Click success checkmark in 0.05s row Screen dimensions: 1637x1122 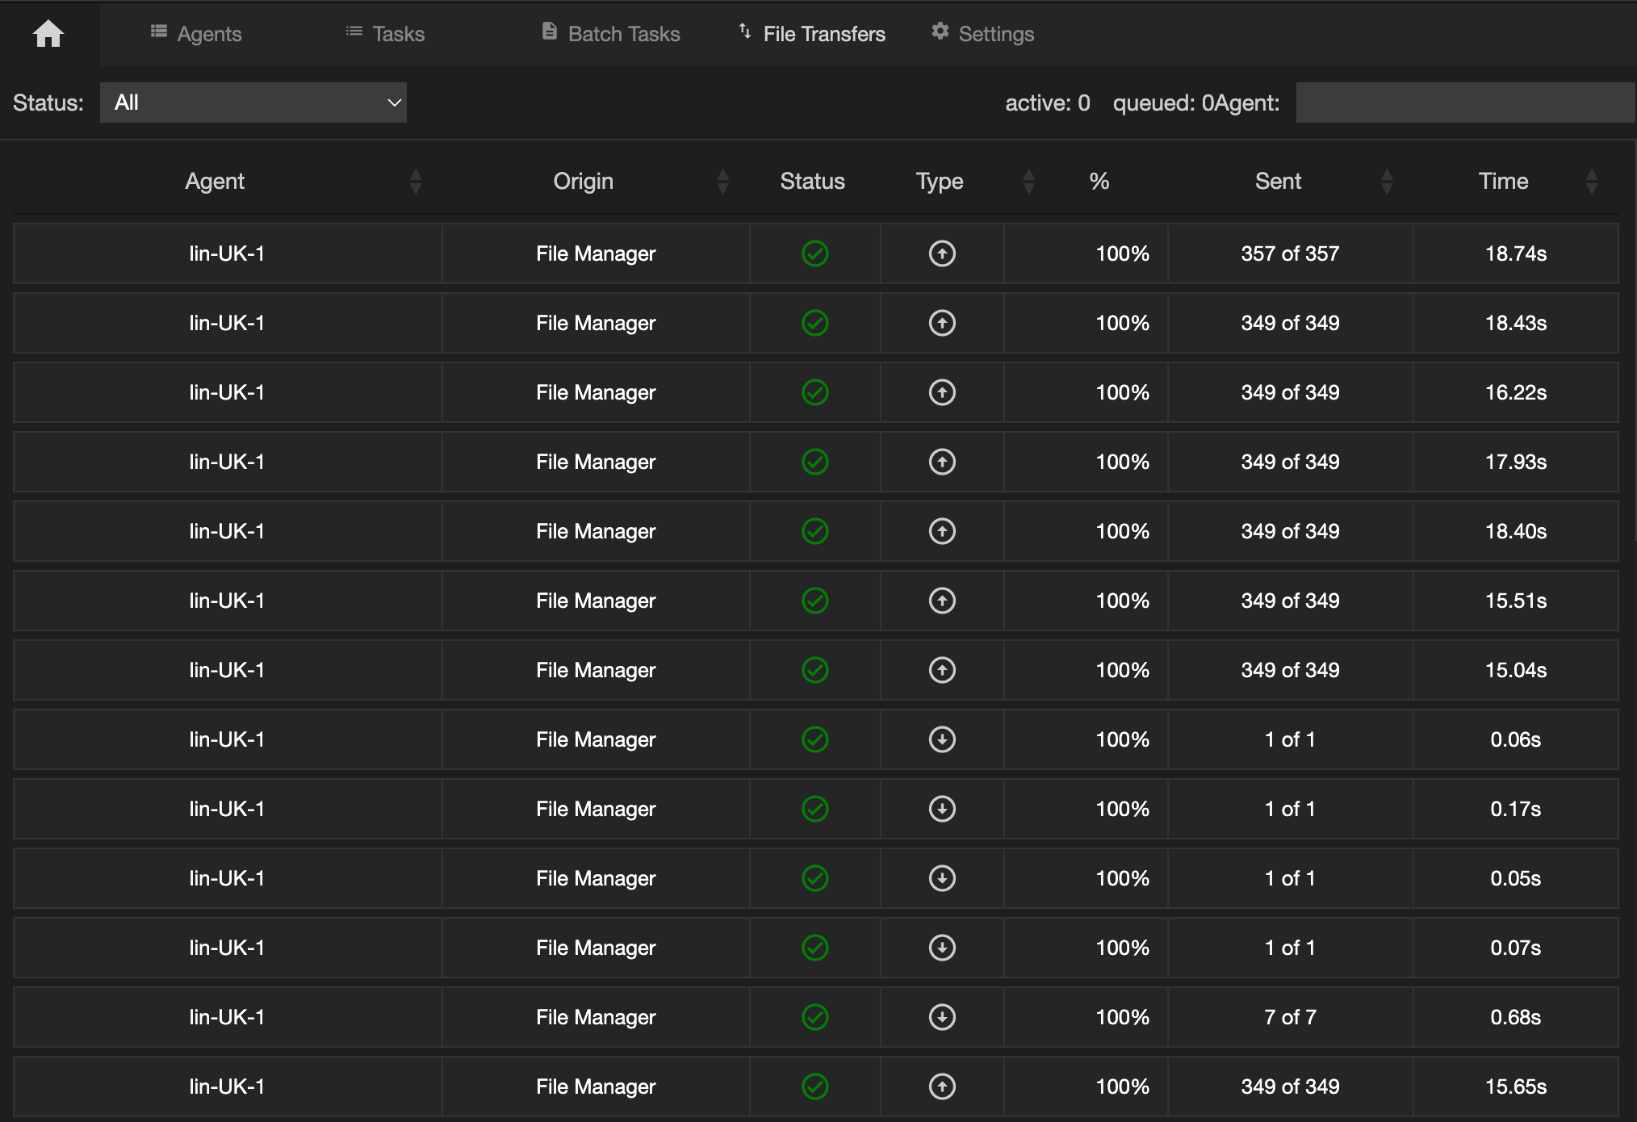815,878
